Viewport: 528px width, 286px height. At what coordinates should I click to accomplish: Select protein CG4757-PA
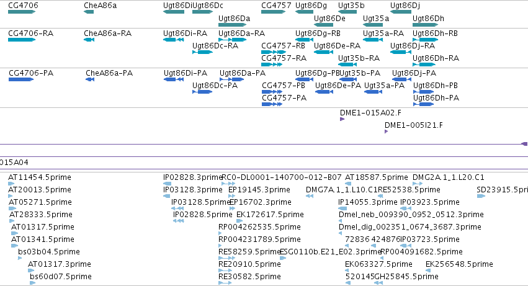pyautogui.click(x=272, y=104)
